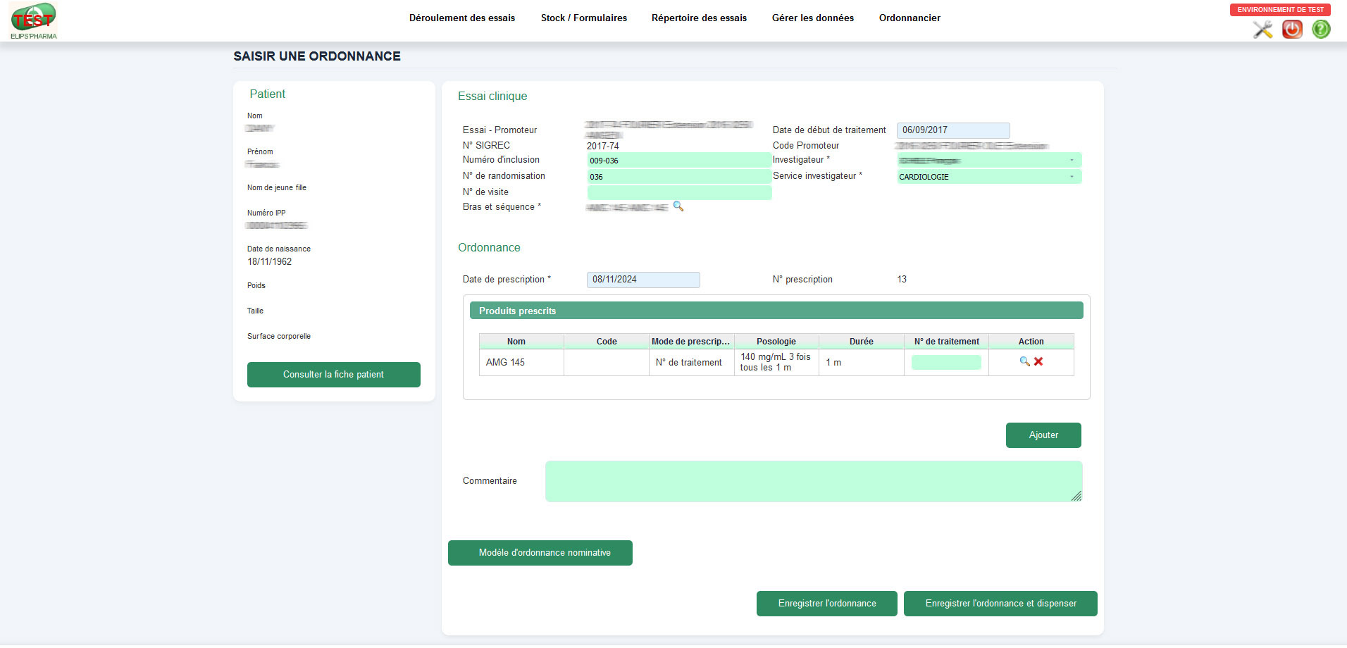
Task: Open help via the green question mark icon
Action: point(1322,30)
